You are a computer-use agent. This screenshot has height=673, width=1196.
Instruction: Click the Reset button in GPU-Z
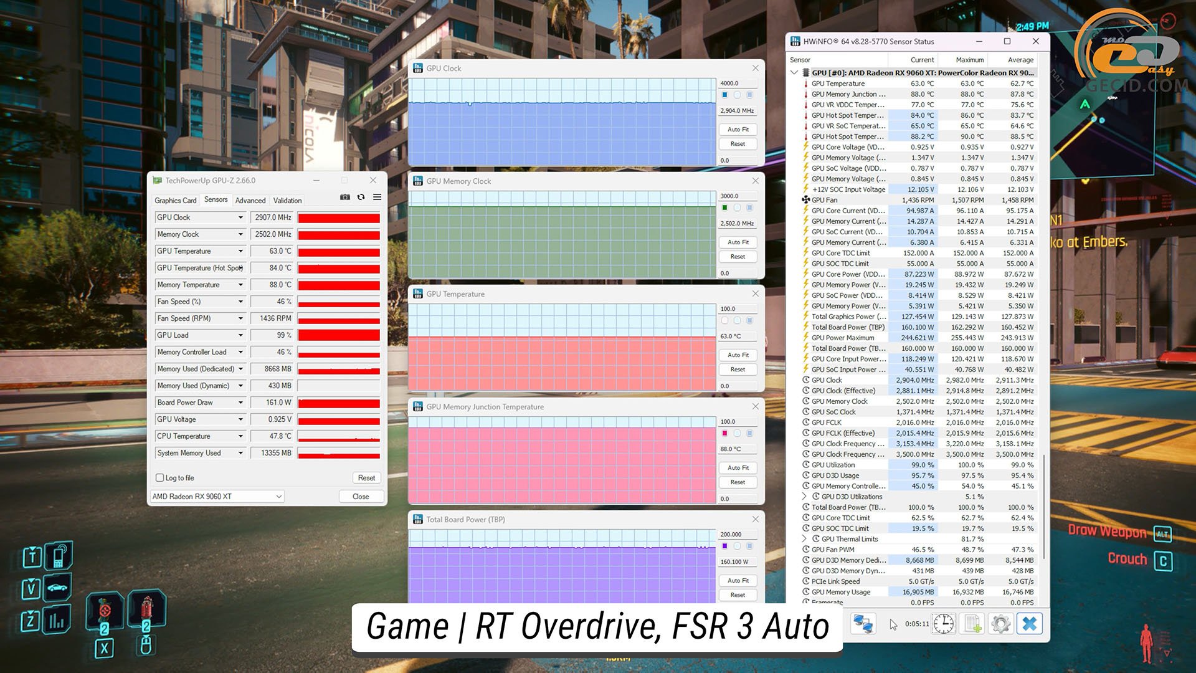(366, 478)
